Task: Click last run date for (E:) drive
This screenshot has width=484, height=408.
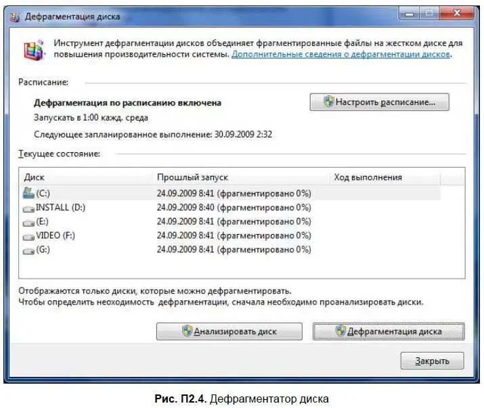Action: tap(234, 221)
